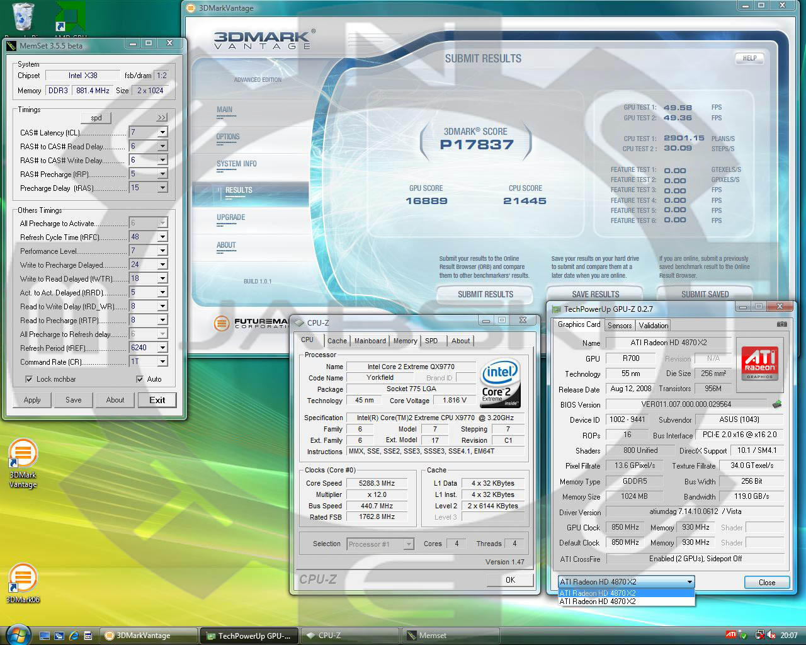The height and width of the screenshot is (645, 806).
Task: Toggle the Lock mchbar checkbox
Action: 29,379
